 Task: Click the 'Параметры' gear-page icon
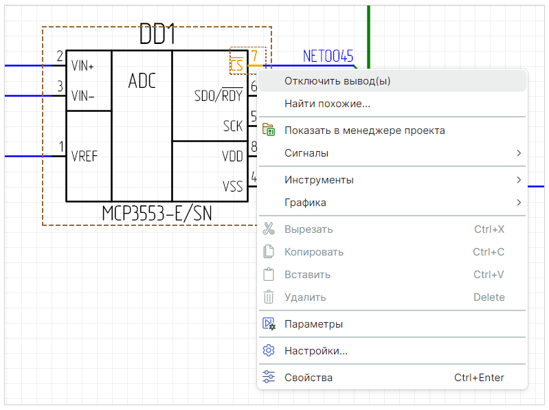click(x=269, y=323)
